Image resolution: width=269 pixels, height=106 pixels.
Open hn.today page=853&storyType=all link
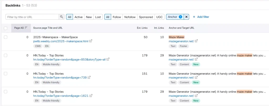point(69,59)
